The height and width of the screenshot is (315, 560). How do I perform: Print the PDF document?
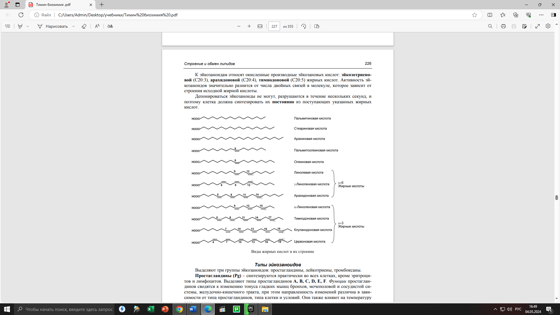(x=503, y=26)
